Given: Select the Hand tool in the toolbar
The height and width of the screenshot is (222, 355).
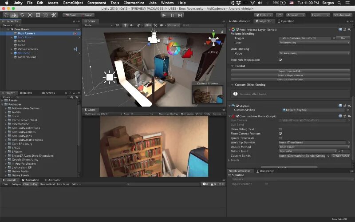Looking at the screenshot, I should [6, 15].
